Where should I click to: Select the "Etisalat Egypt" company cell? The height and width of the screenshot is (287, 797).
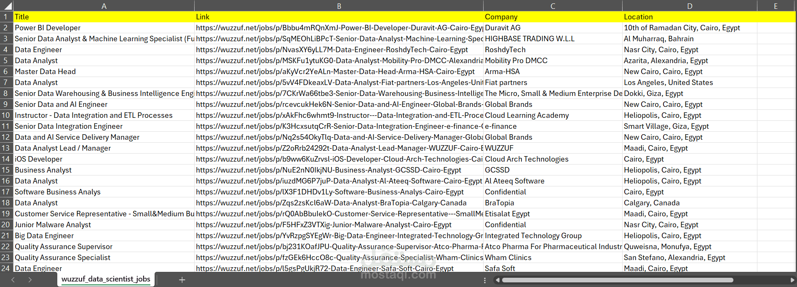(x=553, y=214)
